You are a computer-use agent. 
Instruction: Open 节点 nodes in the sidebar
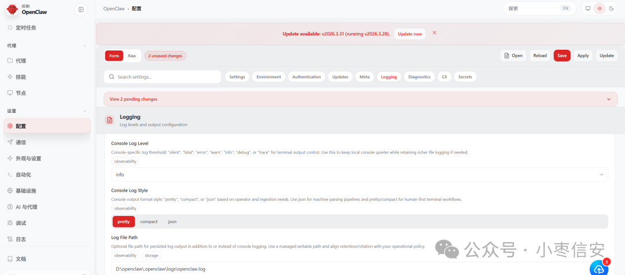[47, 93]
